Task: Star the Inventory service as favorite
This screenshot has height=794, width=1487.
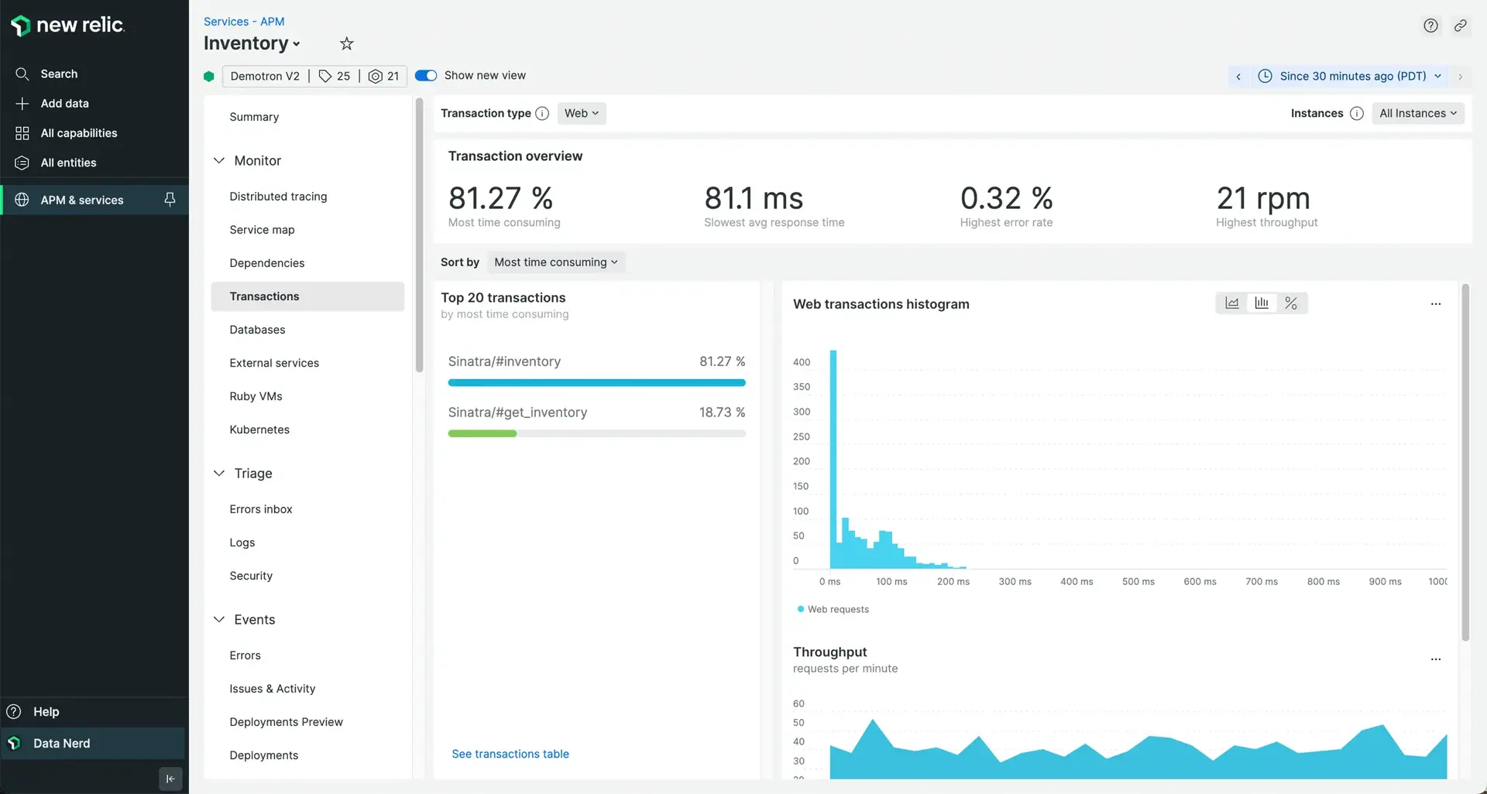Action: coord(346,44)
